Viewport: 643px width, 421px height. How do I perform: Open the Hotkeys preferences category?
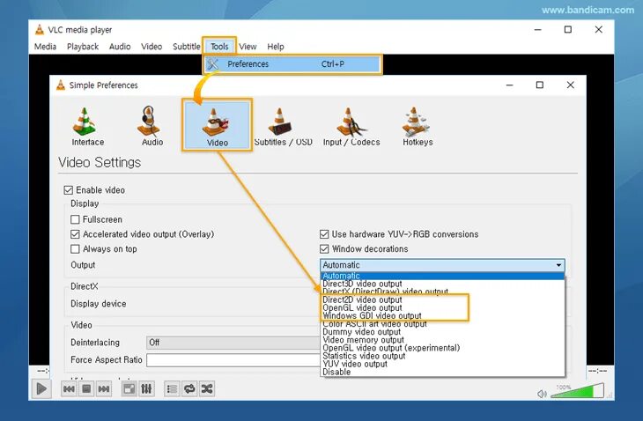coord(417,127)
